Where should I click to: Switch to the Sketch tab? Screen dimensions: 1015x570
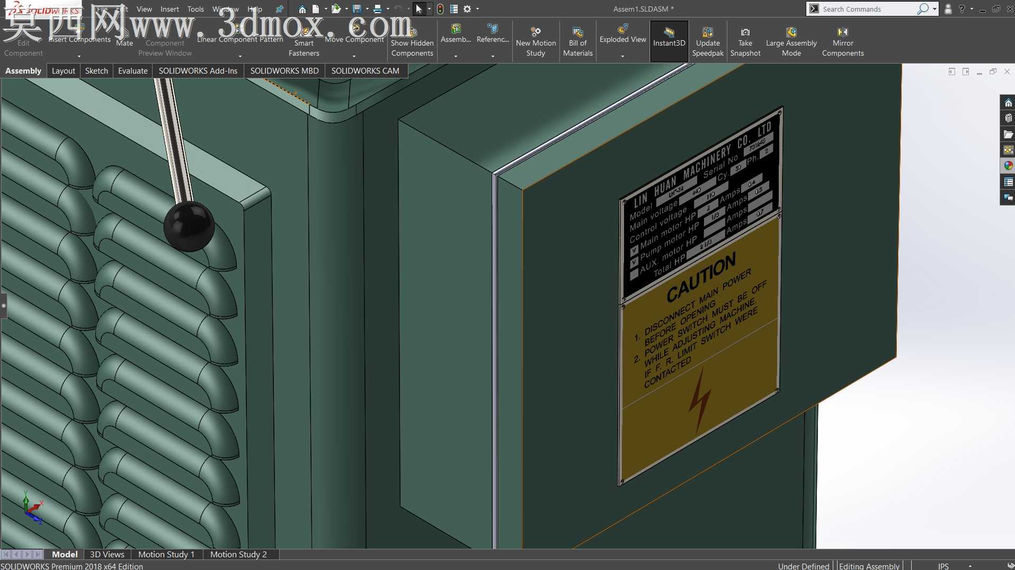click(96, 71)
